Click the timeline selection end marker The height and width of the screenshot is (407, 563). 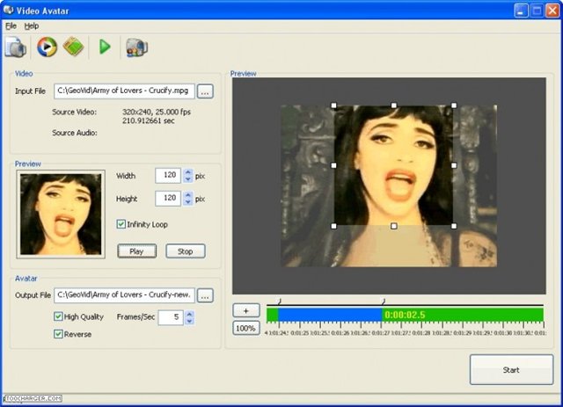click(384, 302)
